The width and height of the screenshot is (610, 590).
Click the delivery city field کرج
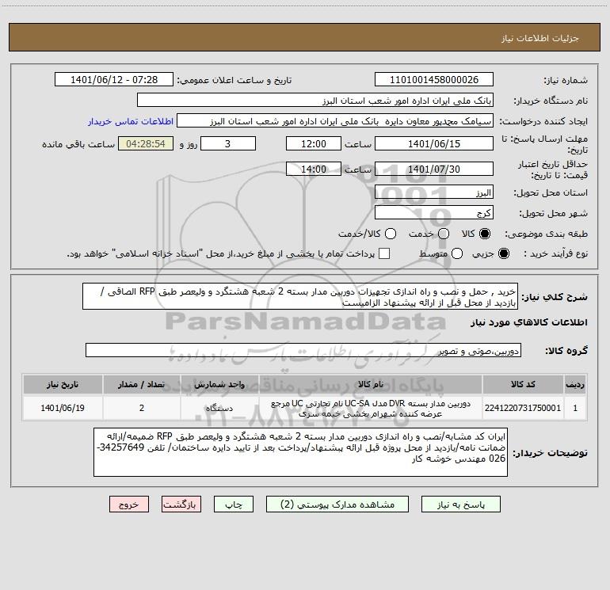(434, 213)
